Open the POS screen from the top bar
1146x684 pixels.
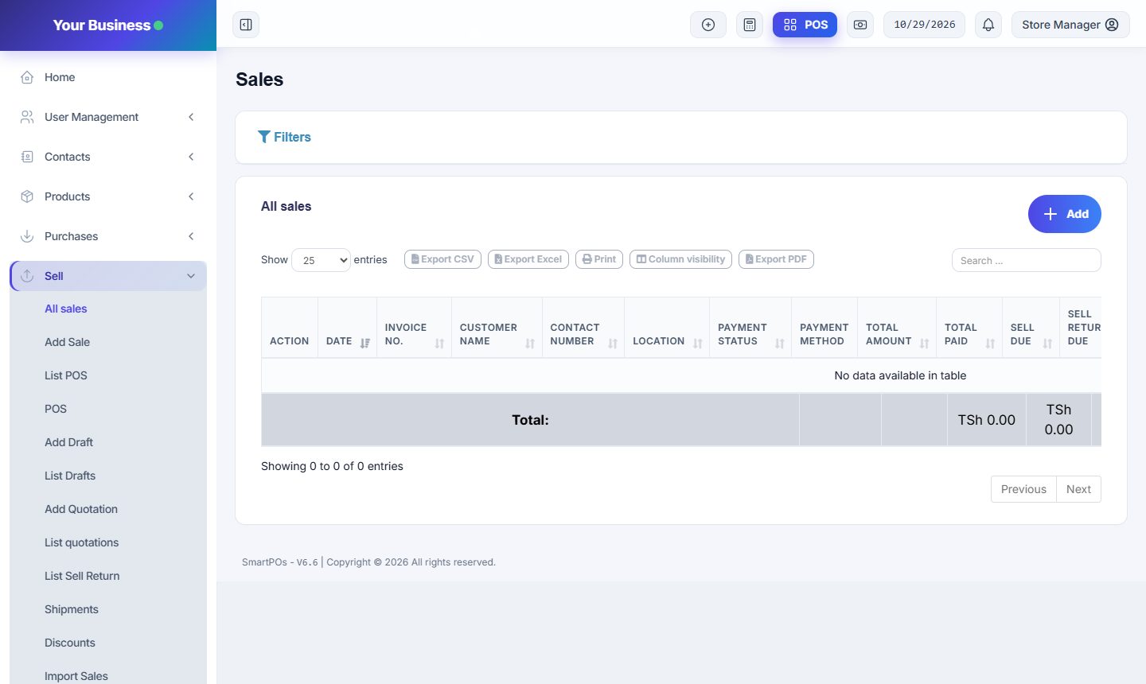(x=805, y=25)
